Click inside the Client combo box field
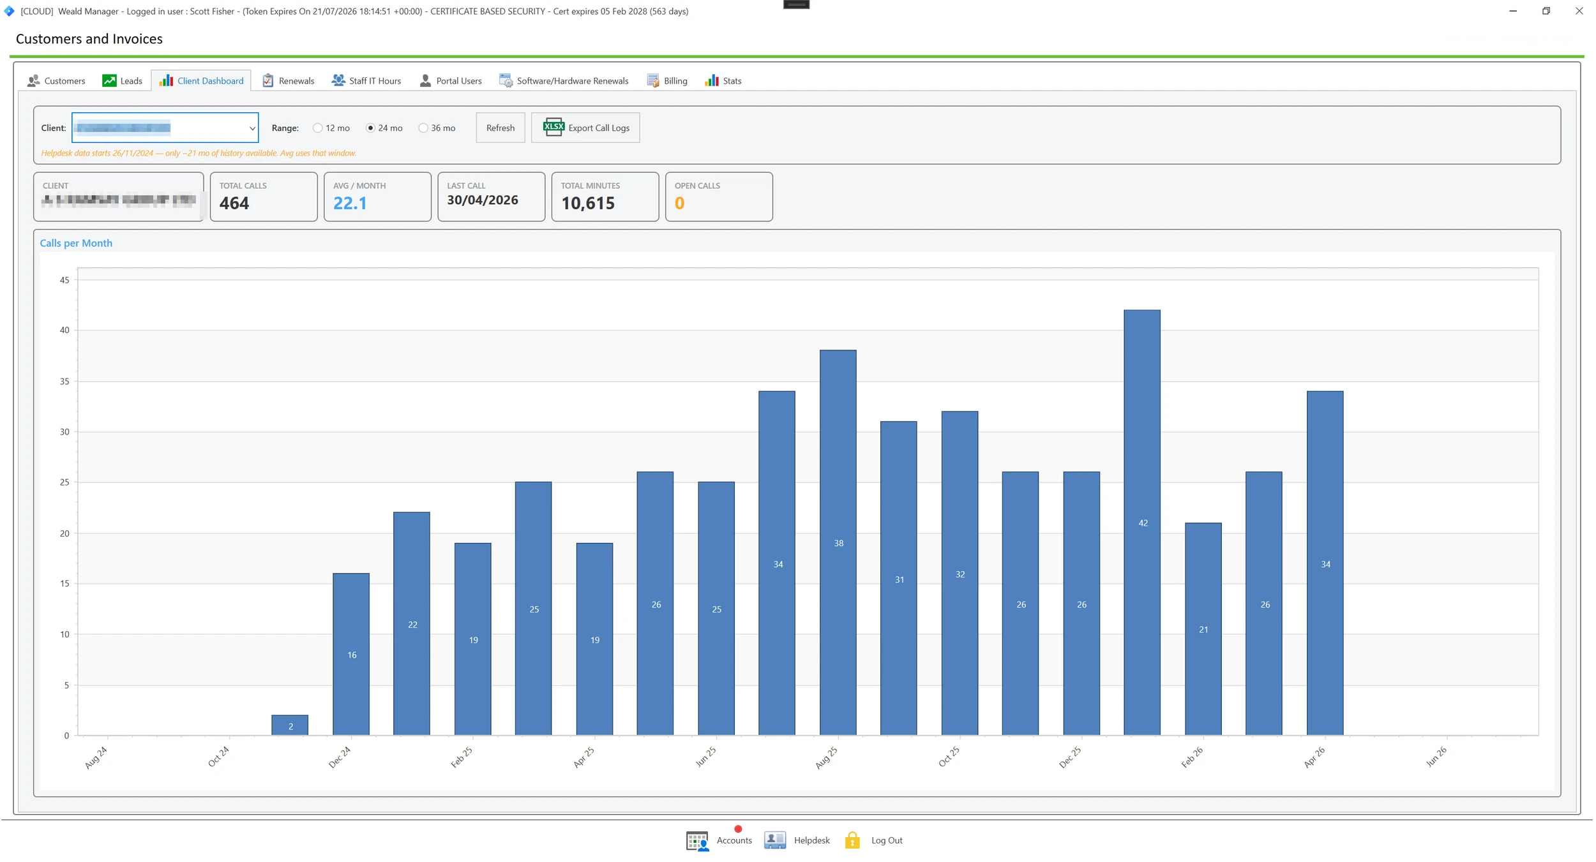1596x862 pixels. click(x=165, y=128)
